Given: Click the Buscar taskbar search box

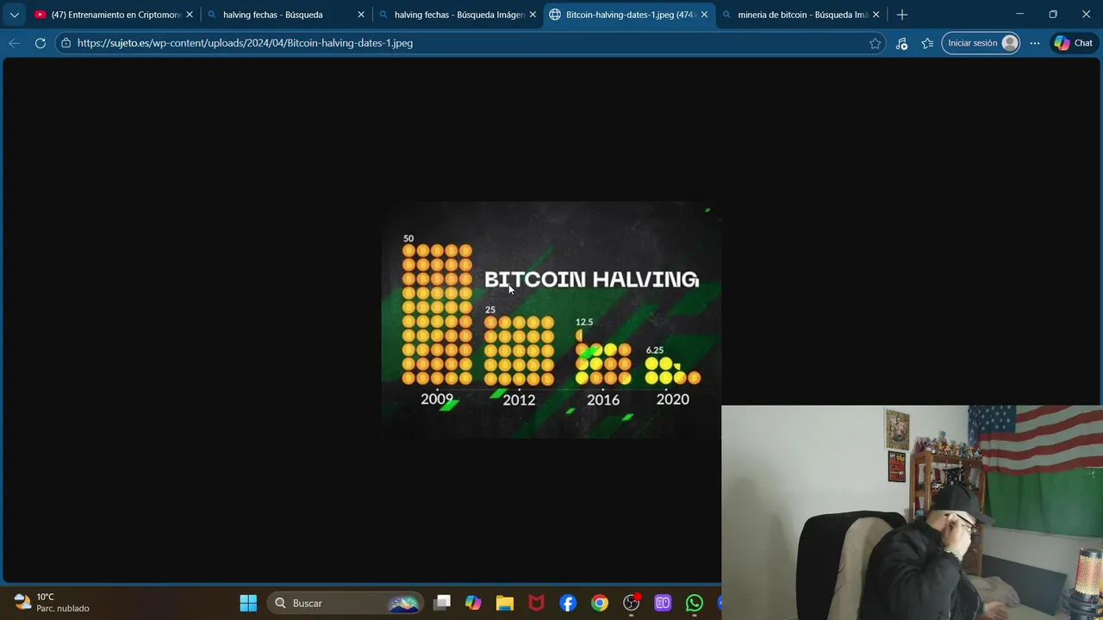Looking at the screenshot, I should pyautogui.click(x=345, y=603).
